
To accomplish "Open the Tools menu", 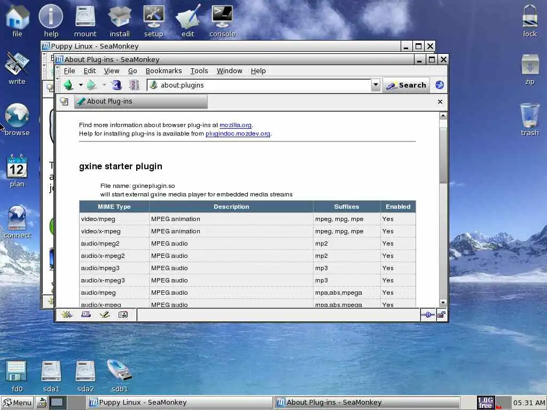I will tap(199, 71).
